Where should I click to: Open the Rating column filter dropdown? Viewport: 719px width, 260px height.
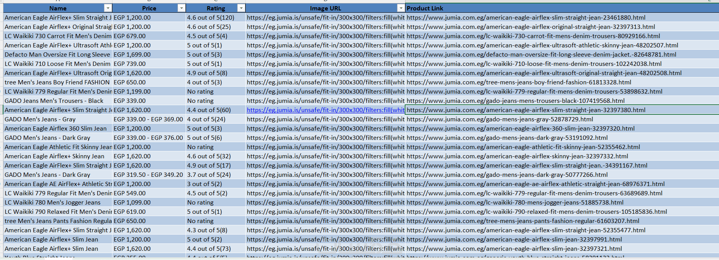pyautogui.click(x=241, y=8)
